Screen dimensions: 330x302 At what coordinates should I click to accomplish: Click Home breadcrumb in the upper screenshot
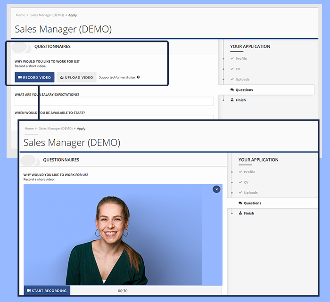click(20, 15)
